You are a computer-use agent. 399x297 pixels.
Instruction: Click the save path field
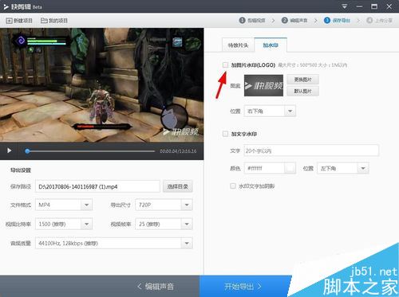pos(97,186)
